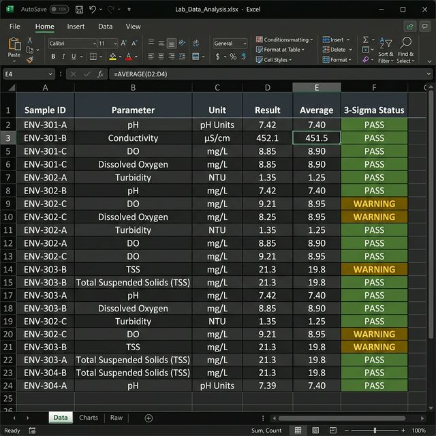
Task: Toggle the AutoSave switch
Action: coord(59,10)
